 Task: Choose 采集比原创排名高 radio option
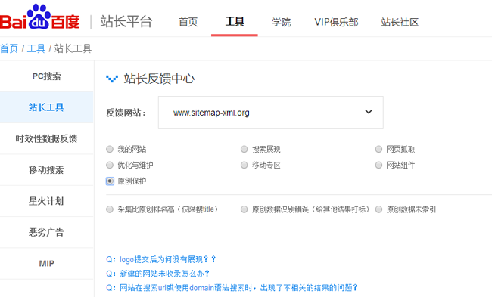click(x=110, y=209)
